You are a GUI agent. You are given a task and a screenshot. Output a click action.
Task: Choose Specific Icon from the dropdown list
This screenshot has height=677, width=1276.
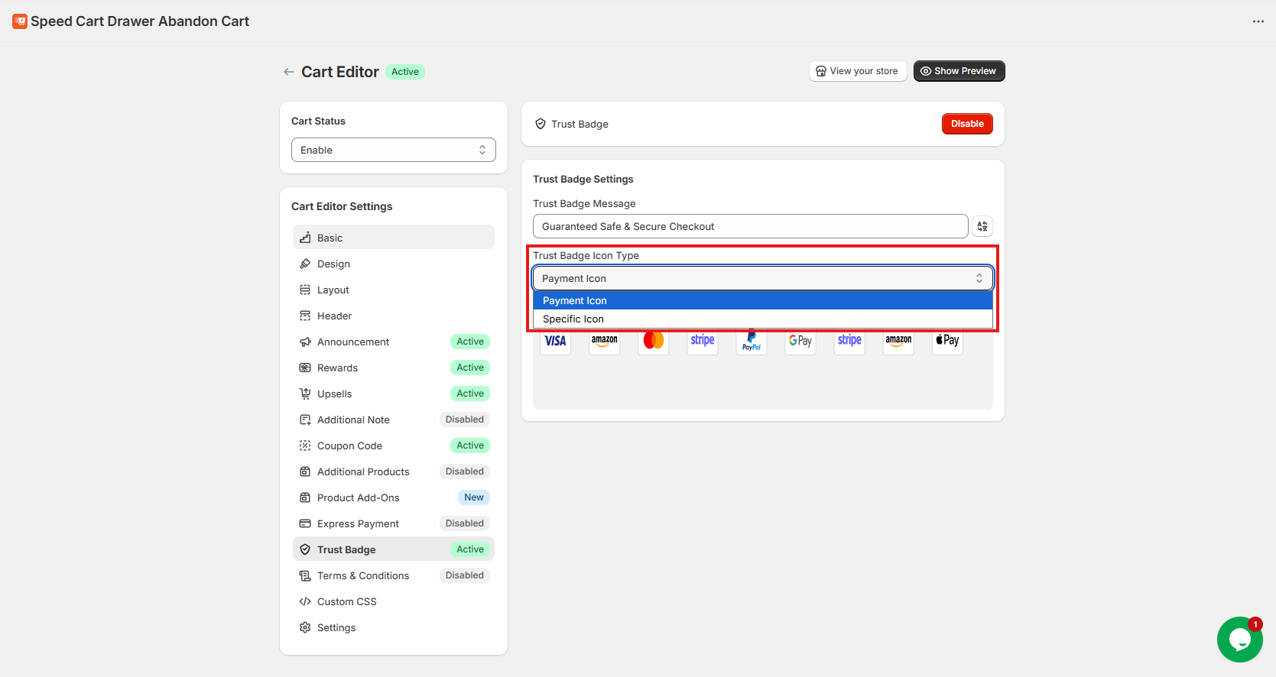pos(762,319)
